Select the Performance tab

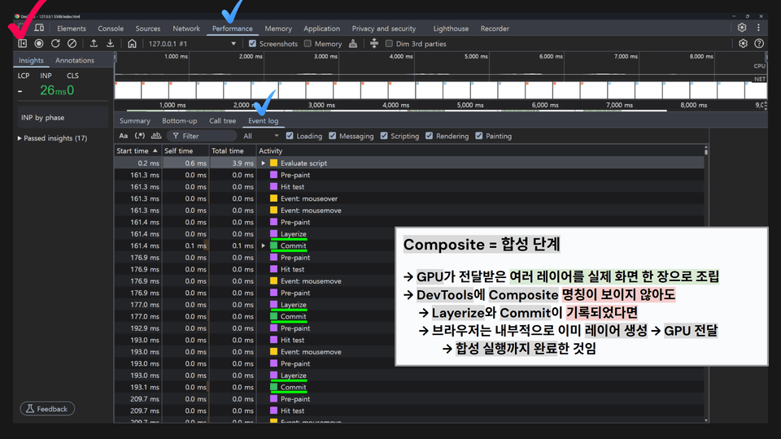(x=232, y=28)
